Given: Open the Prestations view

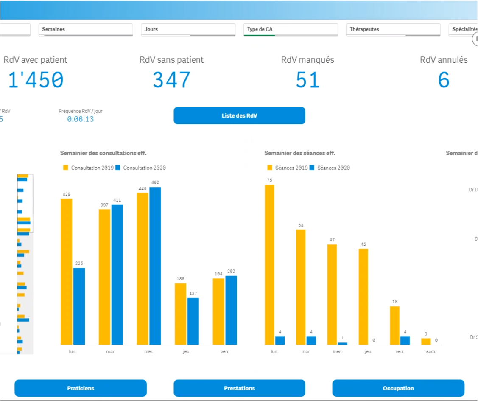Looking at the screenshot, I should pos(239,388).
